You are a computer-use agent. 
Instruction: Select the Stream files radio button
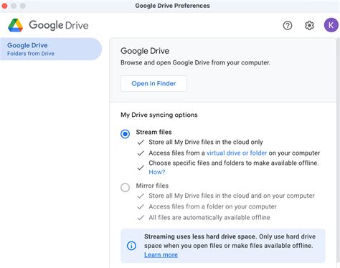[x=125, y=134]
